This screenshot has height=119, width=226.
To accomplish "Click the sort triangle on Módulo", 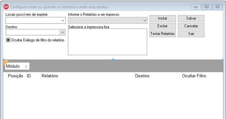I will point(26,66).
